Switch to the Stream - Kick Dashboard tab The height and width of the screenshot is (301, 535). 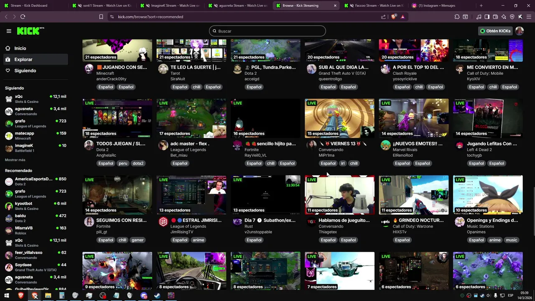point(34,5)
